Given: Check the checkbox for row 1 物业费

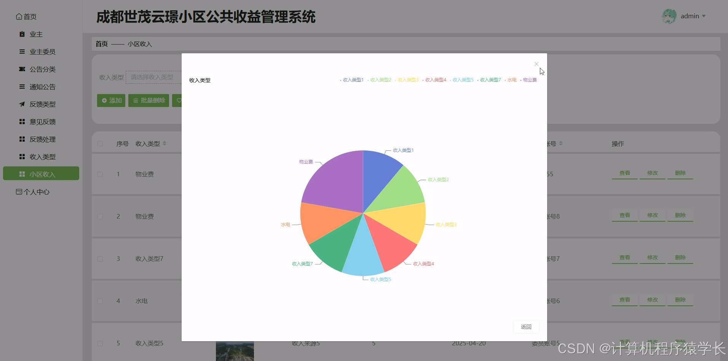Looking at the screenshot, I should 100,174.
